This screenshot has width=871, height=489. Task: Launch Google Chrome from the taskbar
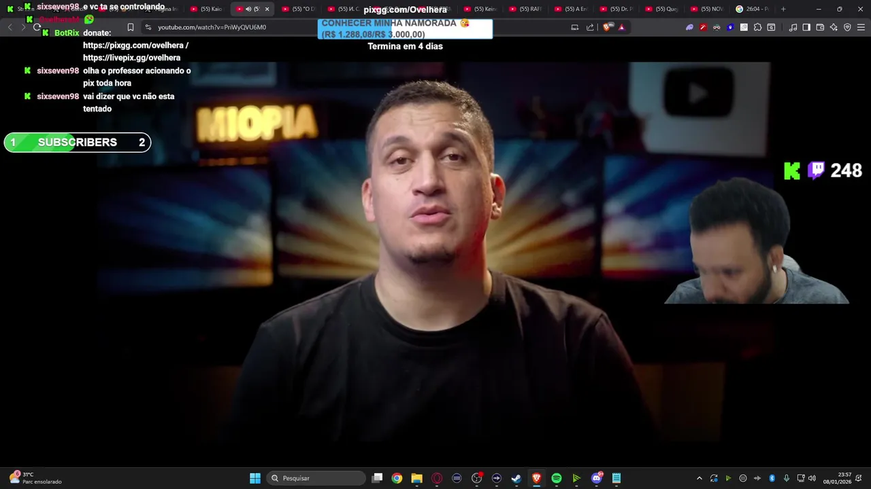pos(397,478)
